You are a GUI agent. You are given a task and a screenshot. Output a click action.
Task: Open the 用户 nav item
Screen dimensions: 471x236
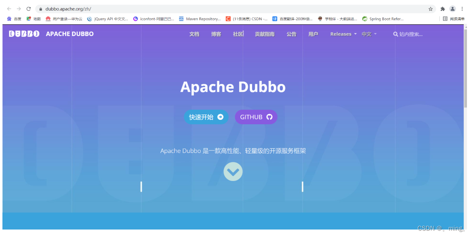pos(313,34)
